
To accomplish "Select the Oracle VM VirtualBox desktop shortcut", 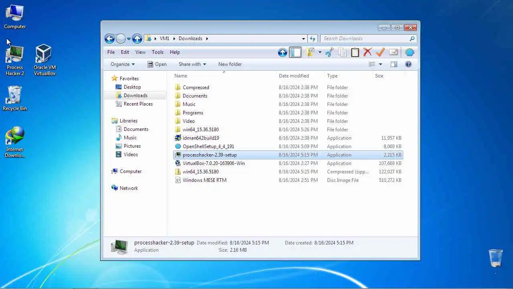I will [44, 60].
